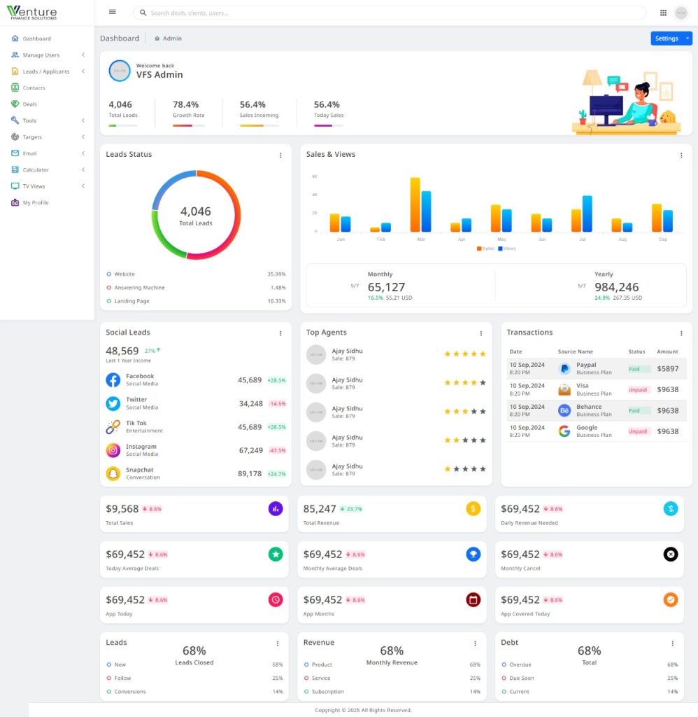698x717 pixels.
Task: Toggle the Views legend in chart
Action: click(506, 249)
